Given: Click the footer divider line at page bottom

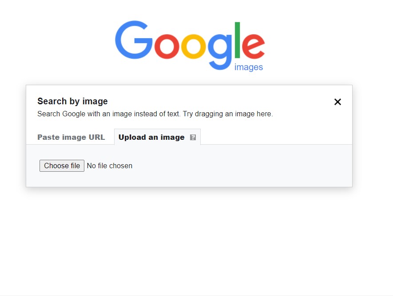Looking at the screenshot, I should pyautogui.click(x=196, y=295).
